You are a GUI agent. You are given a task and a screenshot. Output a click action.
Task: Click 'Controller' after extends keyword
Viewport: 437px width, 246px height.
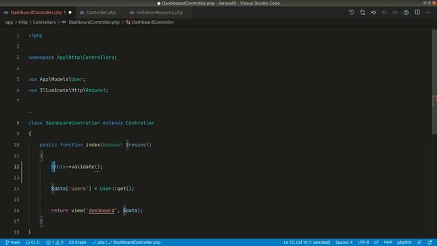tap(140, 123)
